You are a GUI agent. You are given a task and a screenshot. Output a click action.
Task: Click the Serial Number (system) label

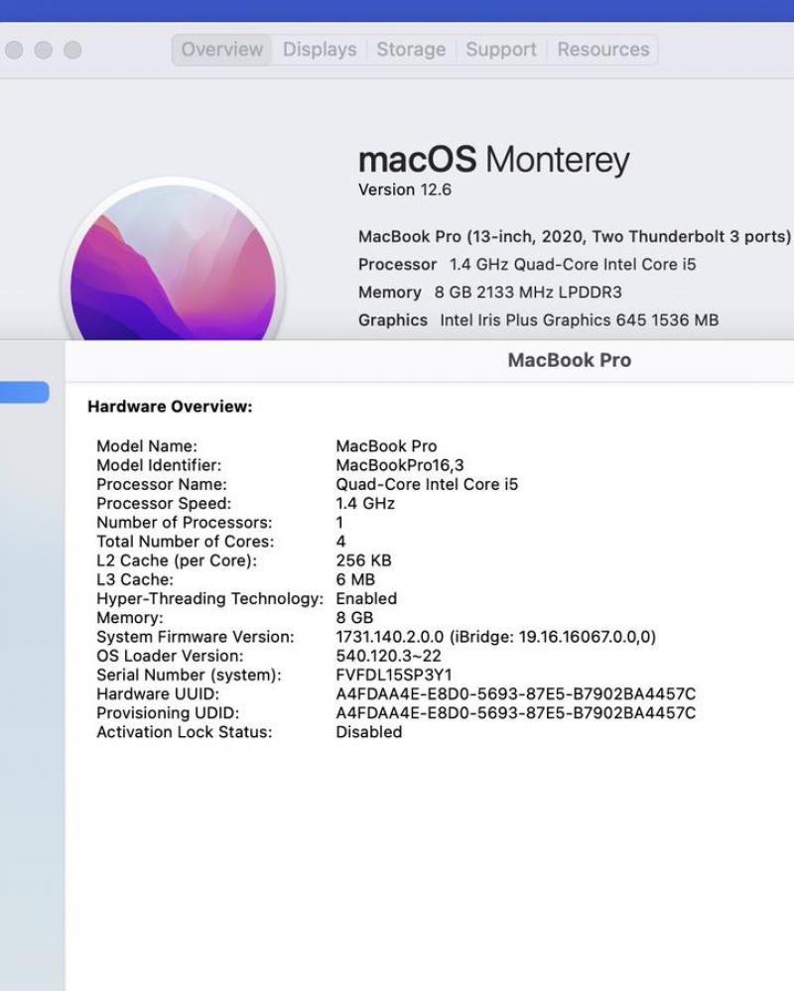click(x=189, y=675)
